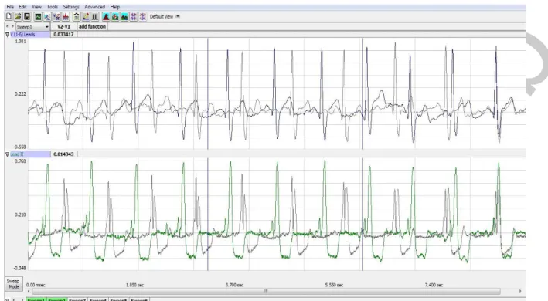The width and height of the screenshot is (548, 301).
Task: Open the Advanced menu
Action: point(95,7)
